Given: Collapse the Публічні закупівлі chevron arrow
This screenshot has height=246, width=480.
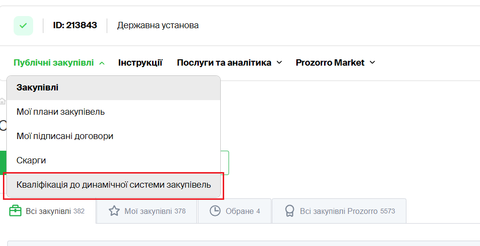Looking at the screenshot, I should 102,63.
